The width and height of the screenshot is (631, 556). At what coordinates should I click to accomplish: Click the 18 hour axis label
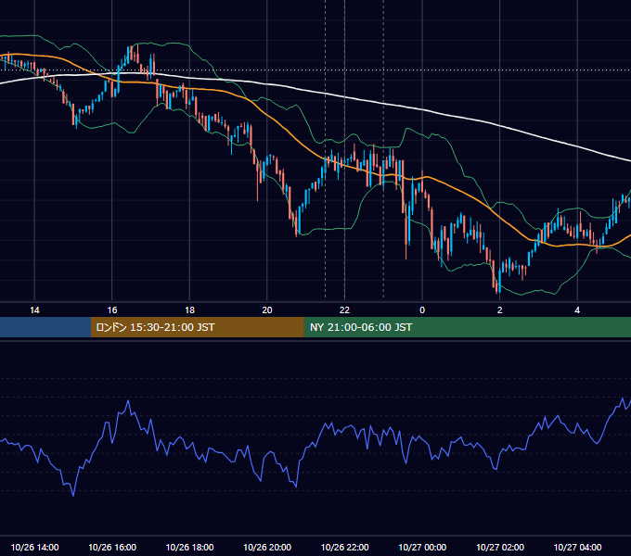189,310
